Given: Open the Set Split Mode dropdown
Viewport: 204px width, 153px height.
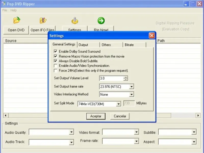Looking at the screenshot, I should click(x=119, y=104).
